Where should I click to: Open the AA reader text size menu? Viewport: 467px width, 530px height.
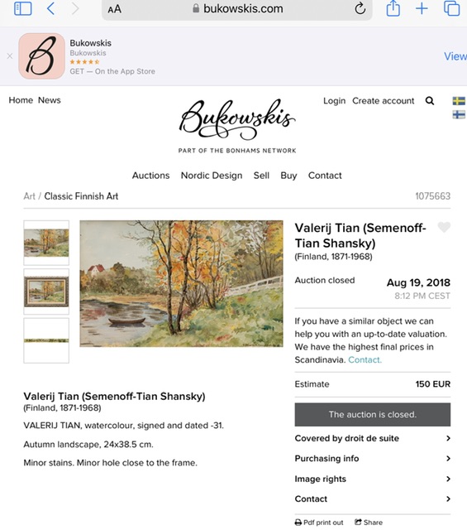coord(114,9)
